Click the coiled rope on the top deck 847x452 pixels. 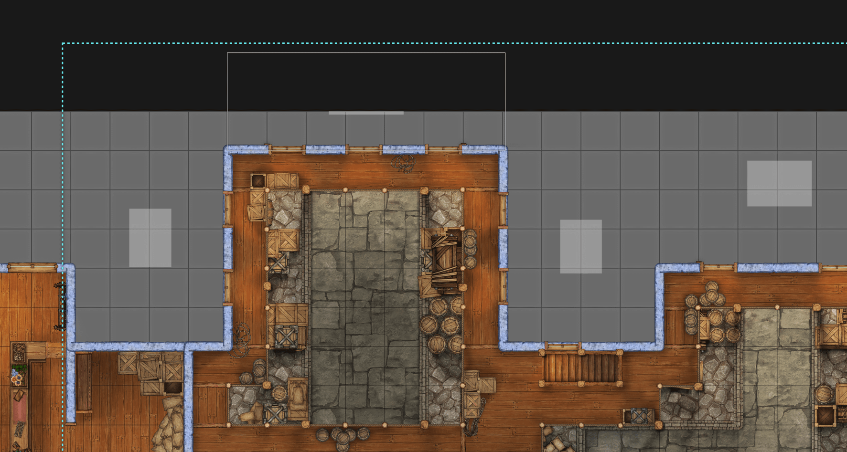[404, 164]
